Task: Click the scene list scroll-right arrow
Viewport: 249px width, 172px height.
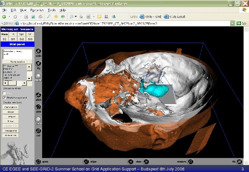Action: click(x=24, y=83)
